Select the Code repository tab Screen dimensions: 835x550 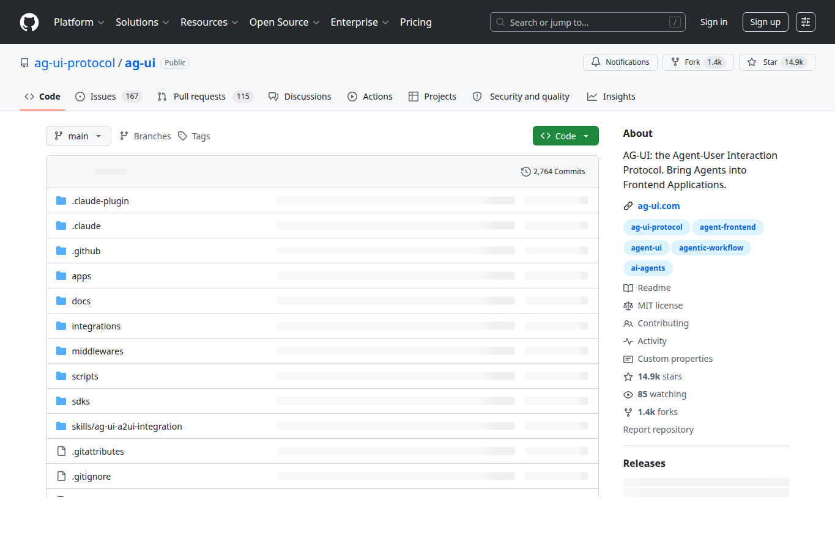[42, 97]
